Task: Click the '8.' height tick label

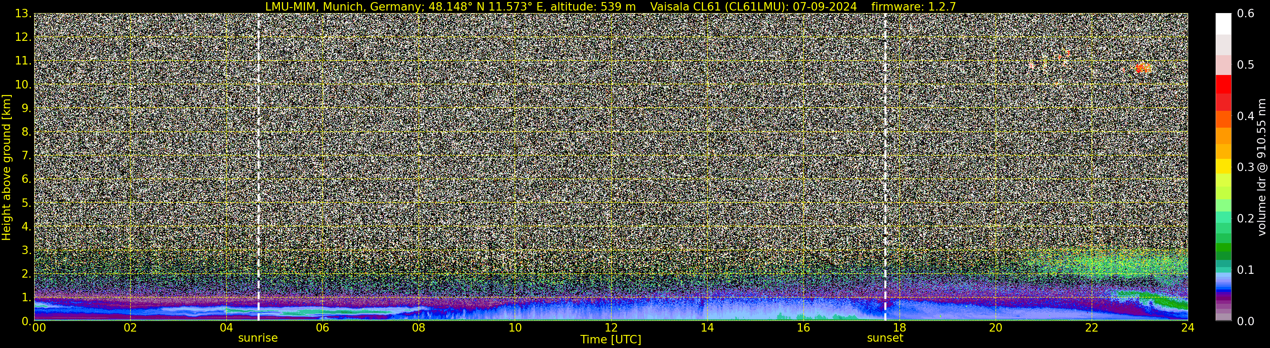Action: pyautogui.click(x=26, y=132)
